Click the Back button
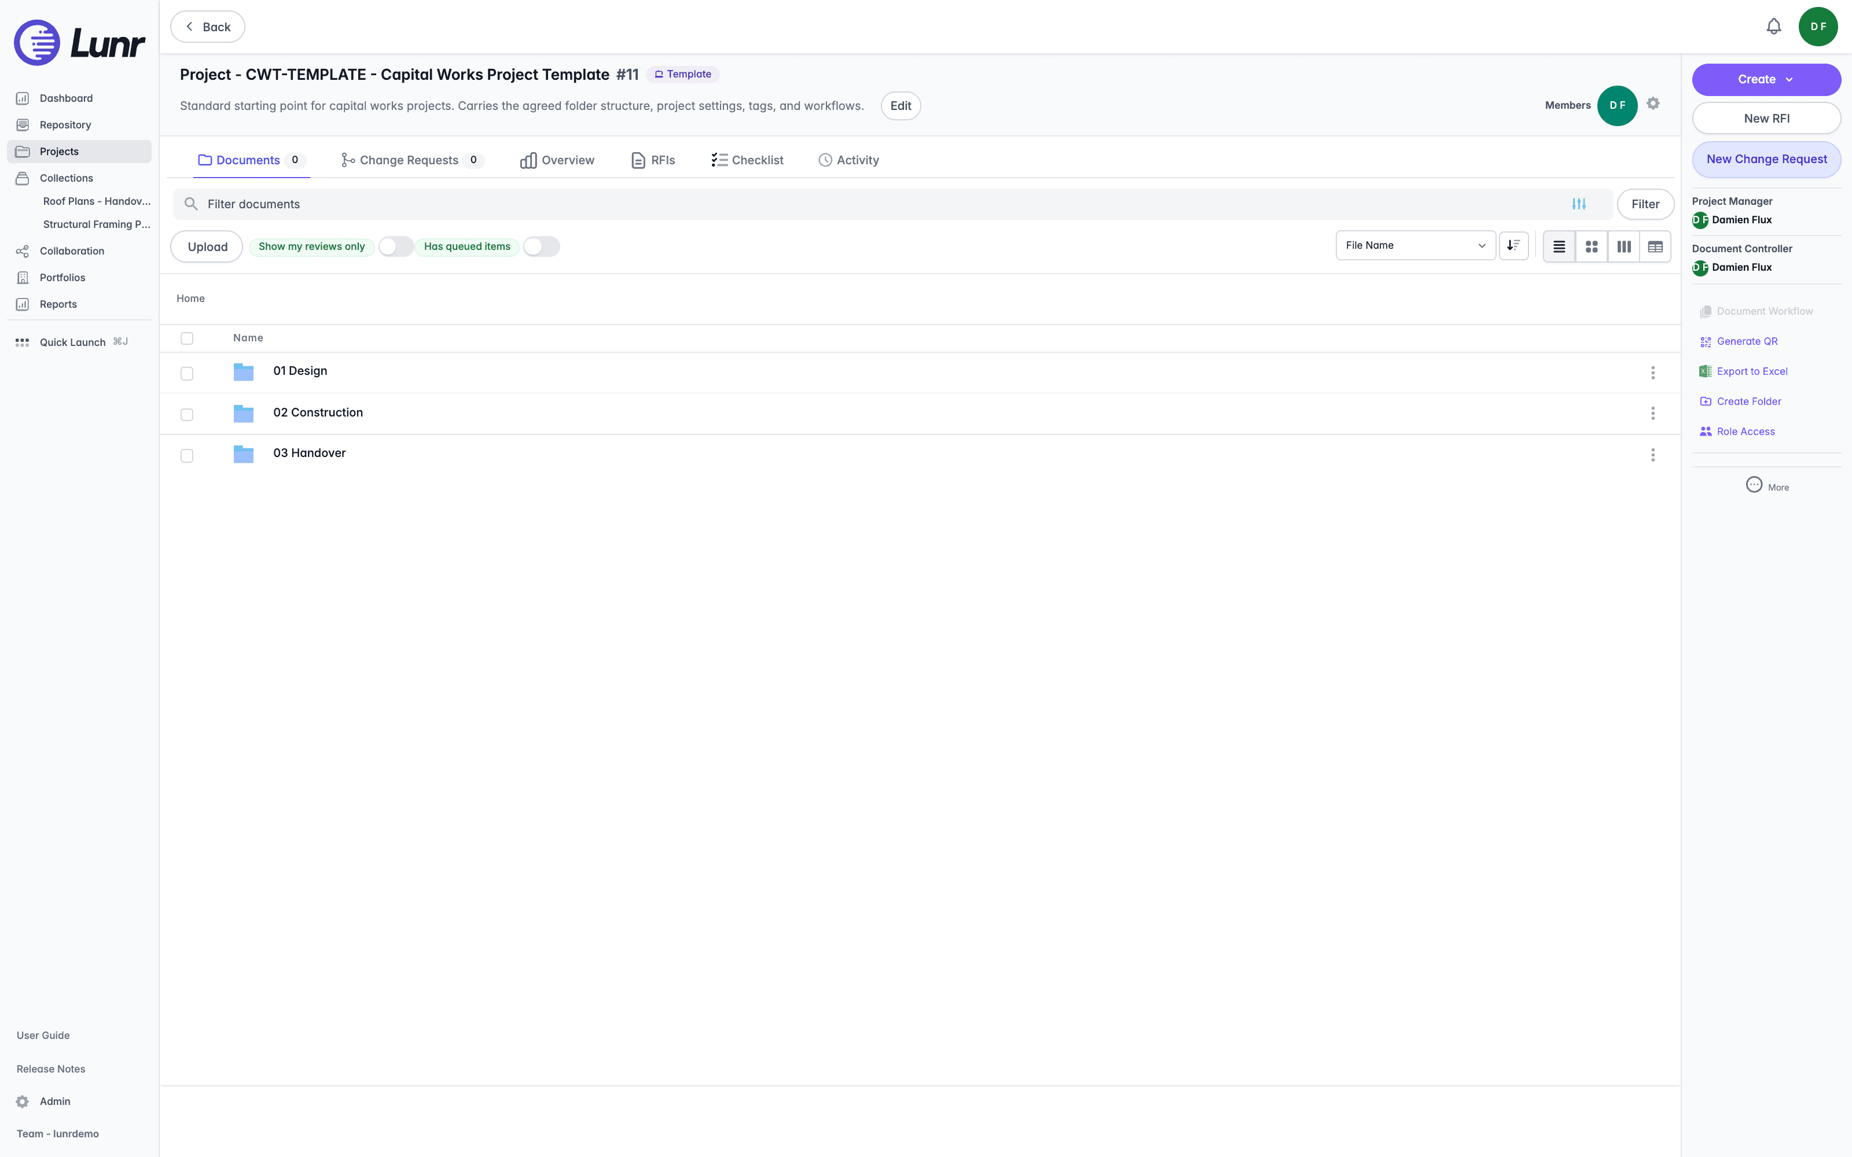The height and width of the screenshot is (1157, 1852). coord(207,27)
